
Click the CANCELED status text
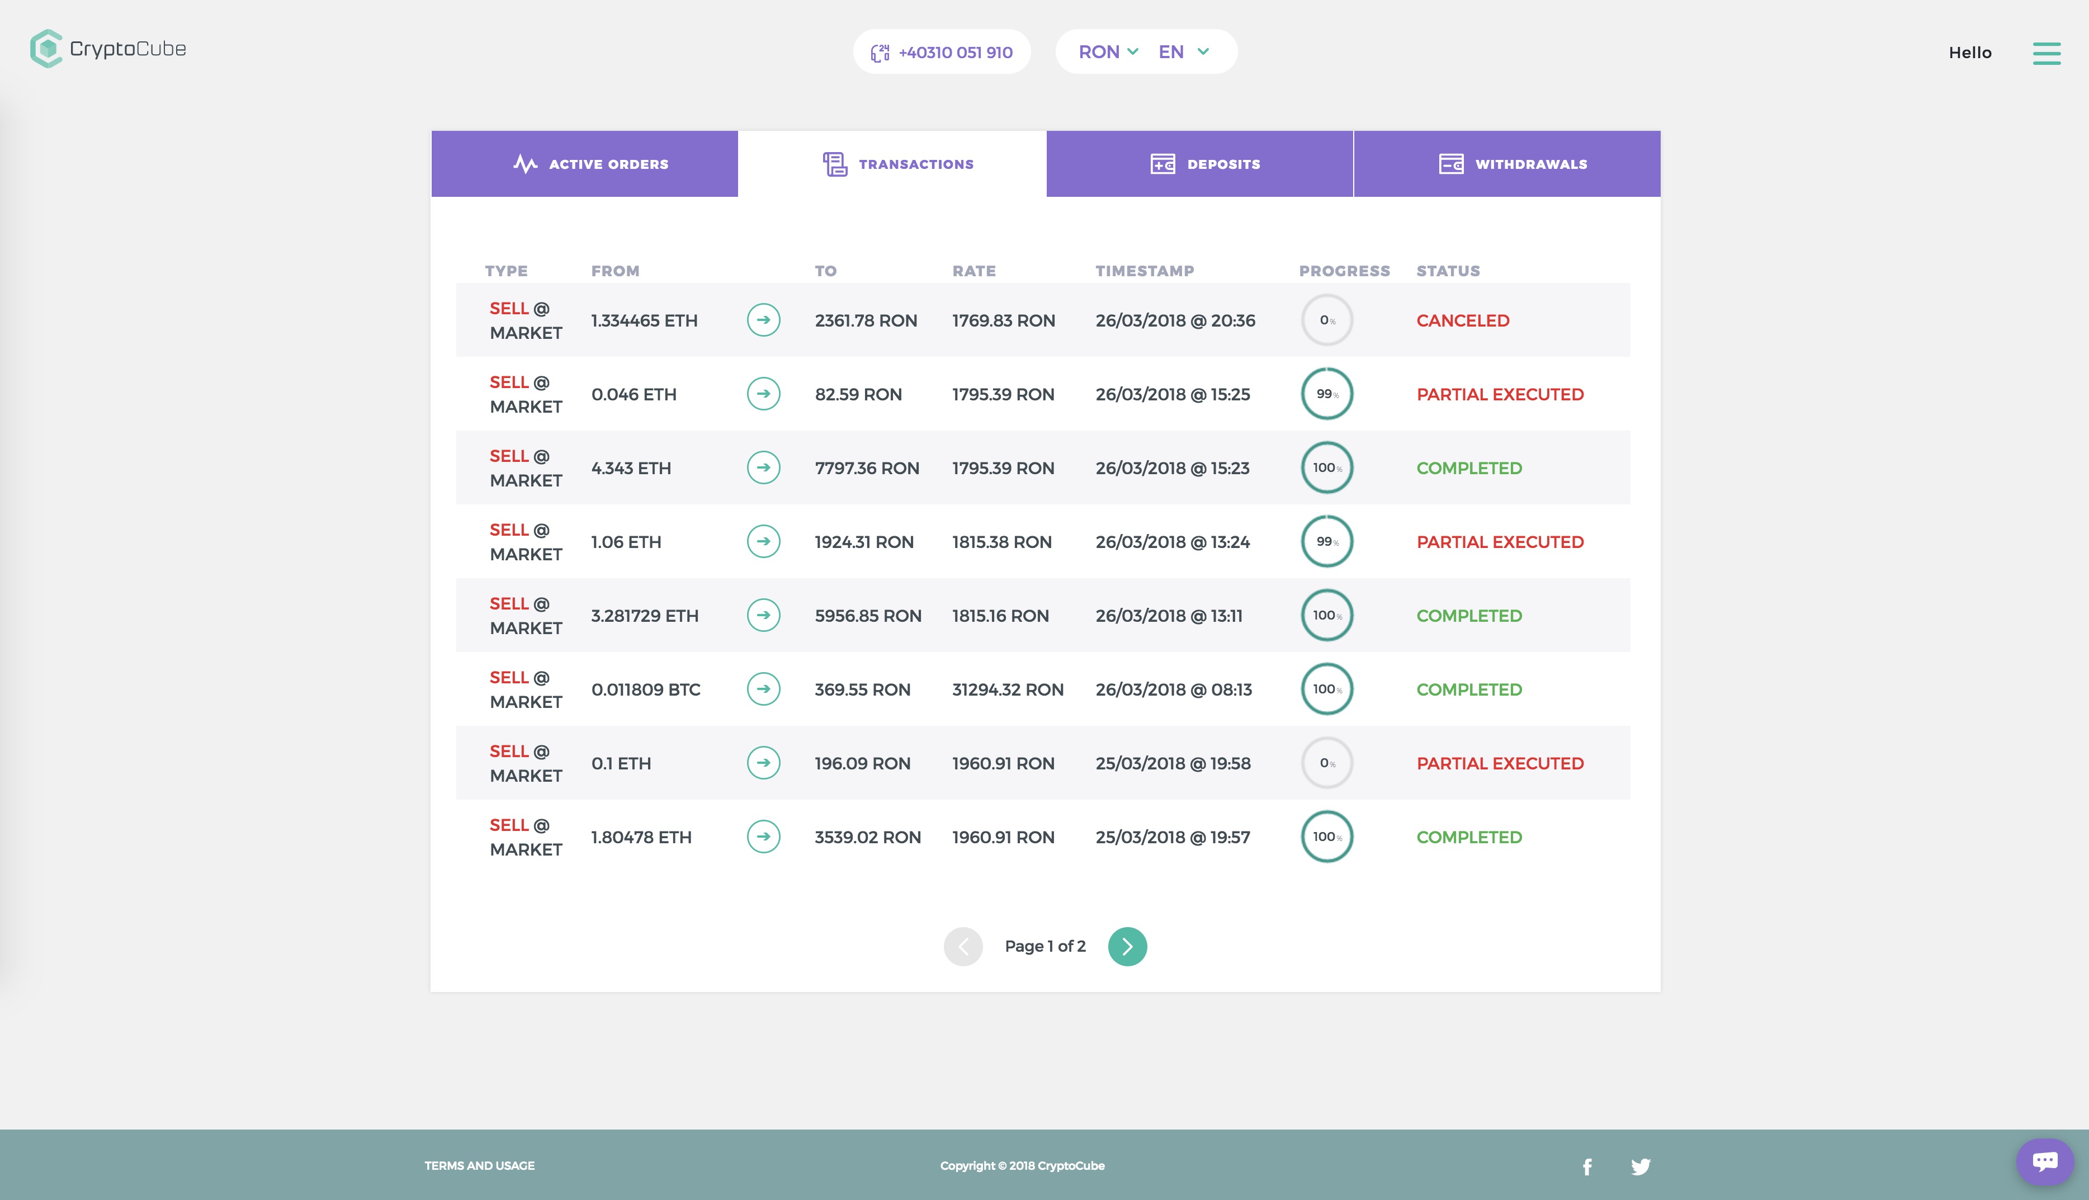(x=1463, y=320)
